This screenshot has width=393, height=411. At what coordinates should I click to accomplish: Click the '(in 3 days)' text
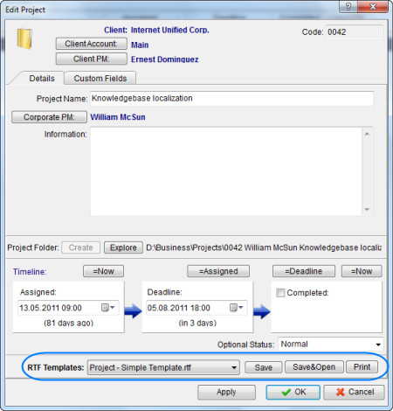point(197,323)
